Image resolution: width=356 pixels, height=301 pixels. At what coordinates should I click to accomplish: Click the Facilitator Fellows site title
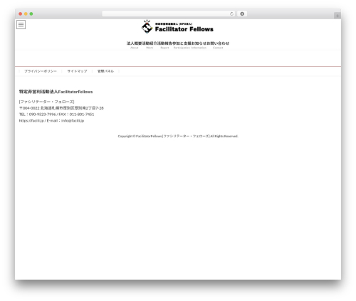(x=184, y=29)
